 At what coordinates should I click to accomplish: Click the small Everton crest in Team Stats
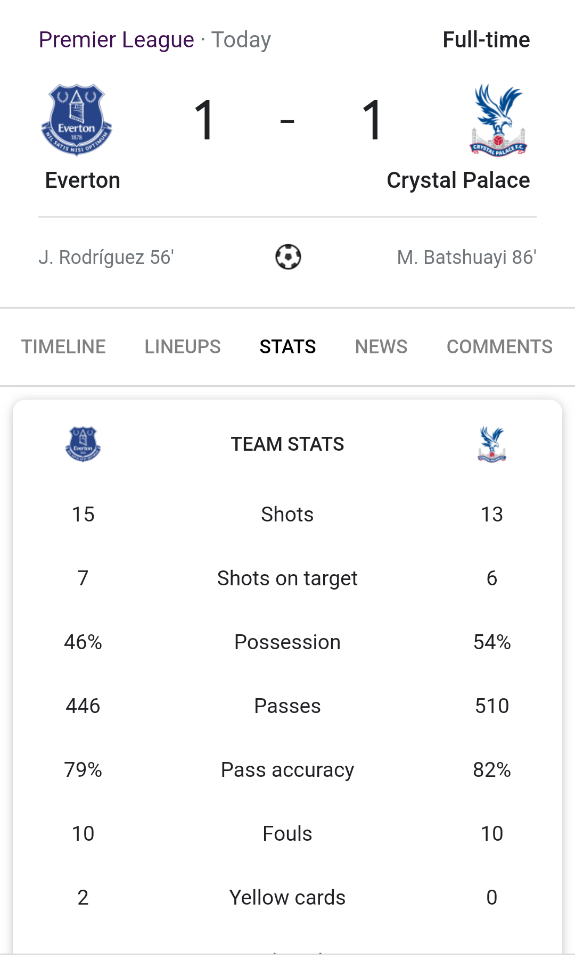83,444
